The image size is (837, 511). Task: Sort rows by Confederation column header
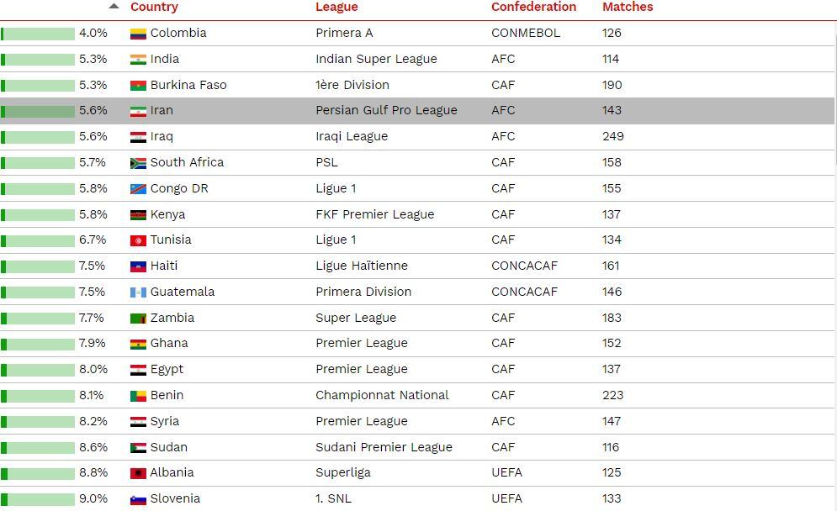click(x=533, y=7)
